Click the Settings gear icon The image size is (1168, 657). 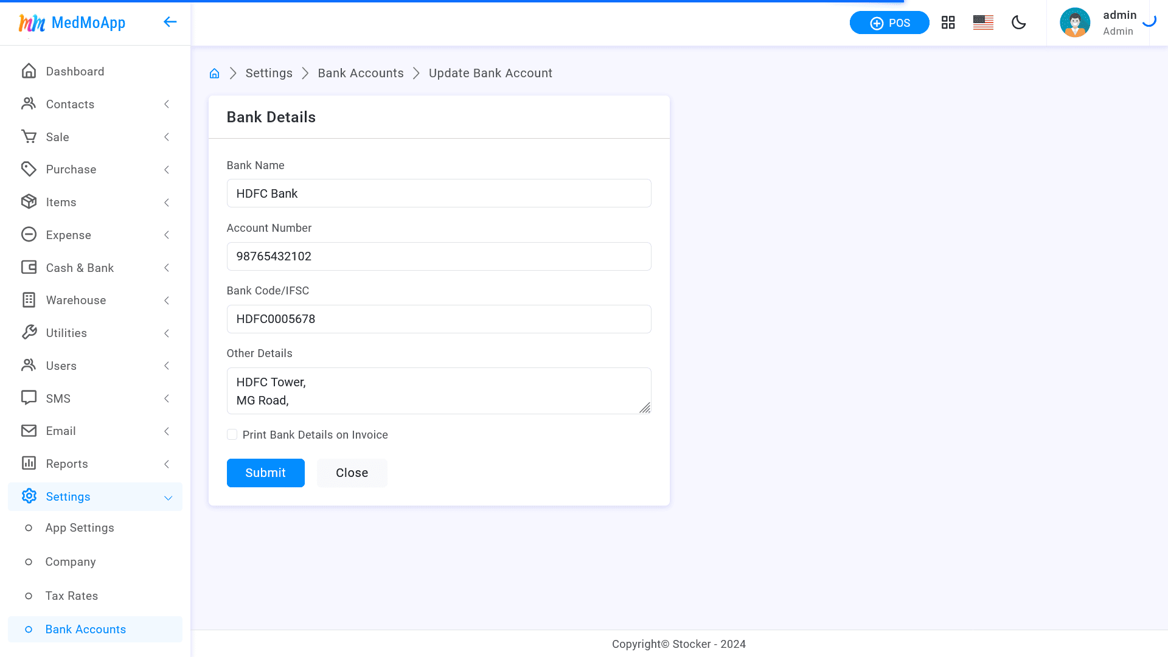(x=29, y=496)
